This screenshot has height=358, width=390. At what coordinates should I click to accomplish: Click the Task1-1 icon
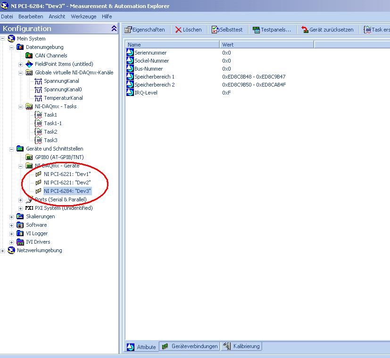pyautogui.click(x=38, y=123)
